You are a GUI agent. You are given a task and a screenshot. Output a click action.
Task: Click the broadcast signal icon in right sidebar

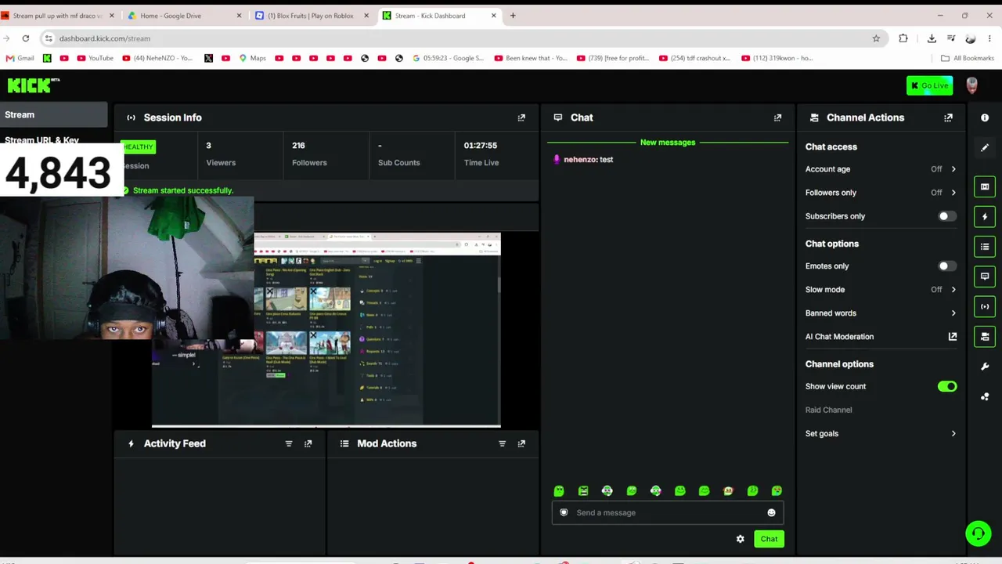pos(985,306)
